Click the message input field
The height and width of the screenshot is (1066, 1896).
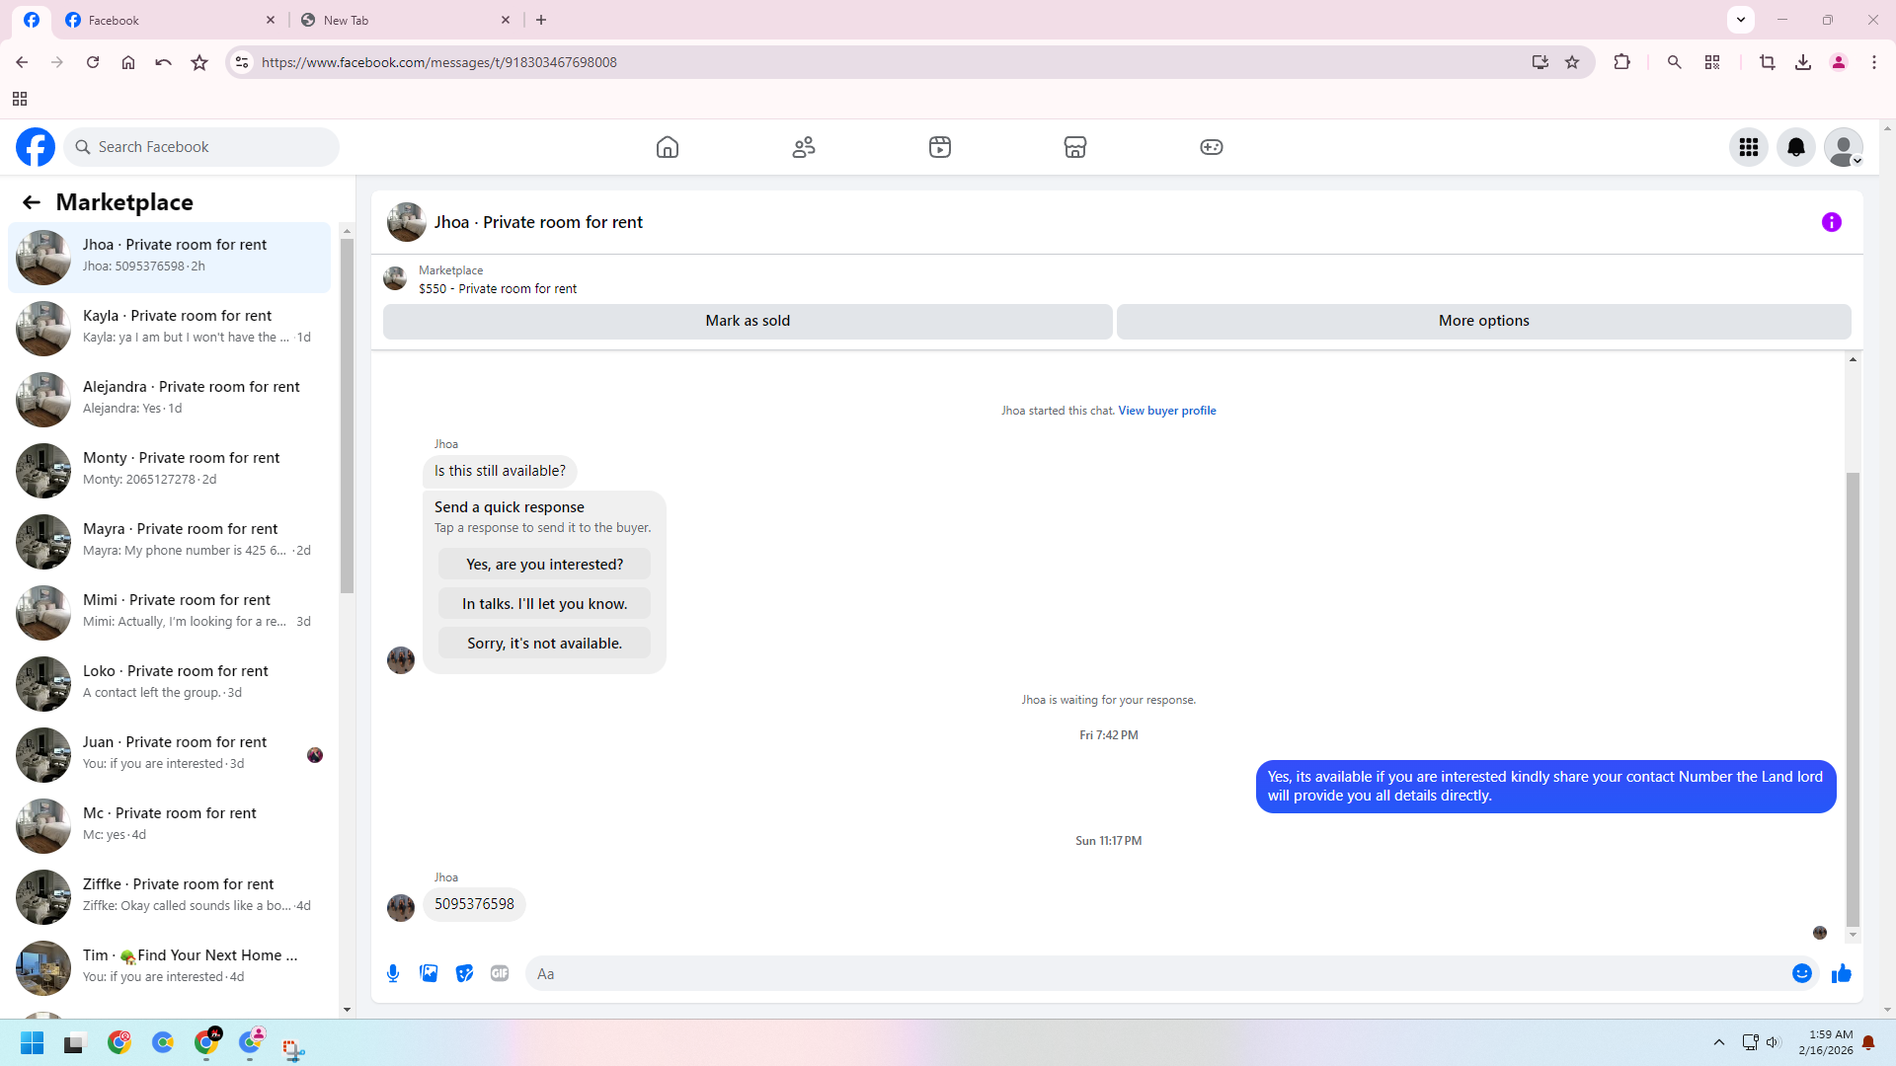(1155, 973)
